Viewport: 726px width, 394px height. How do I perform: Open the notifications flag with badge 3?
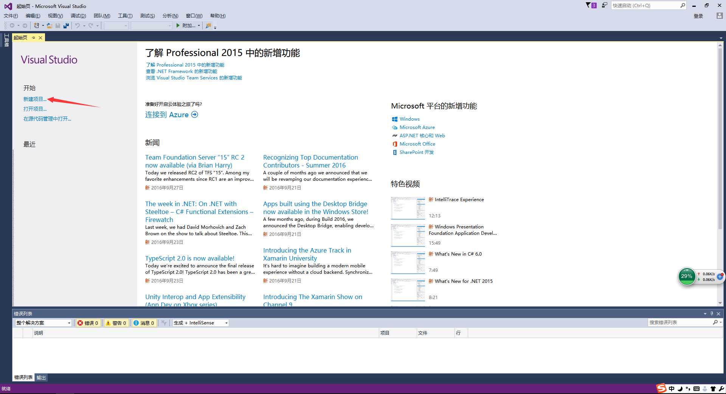point(591,5)
